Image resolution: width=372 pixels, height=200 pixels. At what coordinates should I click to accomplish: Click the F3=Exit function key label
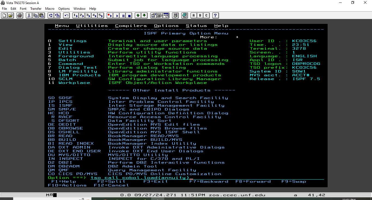(155, 182)
